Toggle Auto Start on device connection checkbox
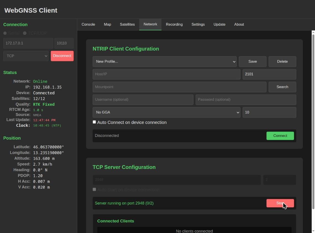Screen dimensions: 315x233 pyautogui.click(x=94, y=189)
